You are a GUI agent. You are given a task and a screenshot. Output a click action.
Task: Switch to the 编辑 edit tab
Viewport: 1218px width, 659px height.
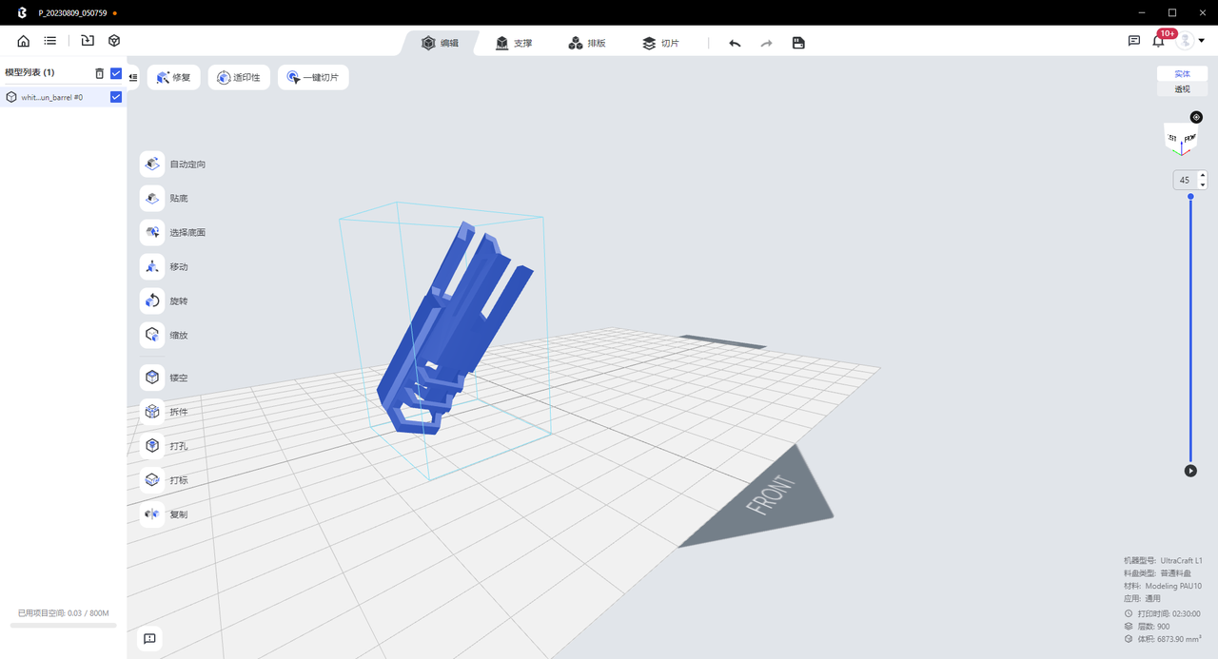[x=441, y=43]
